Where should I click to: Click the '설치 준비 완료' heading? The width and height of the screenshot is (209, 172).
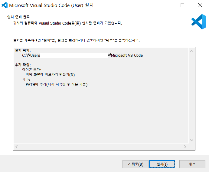click(18, 17)
